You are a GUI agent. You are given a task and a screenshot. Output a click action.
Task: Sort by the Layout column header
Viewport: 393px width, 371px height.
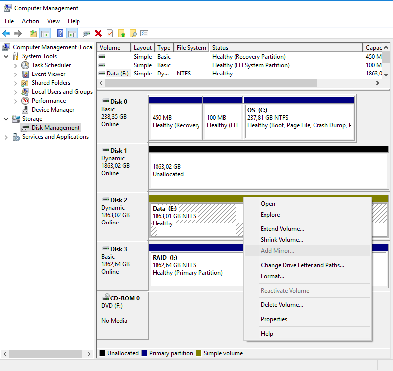click(142, 48)
